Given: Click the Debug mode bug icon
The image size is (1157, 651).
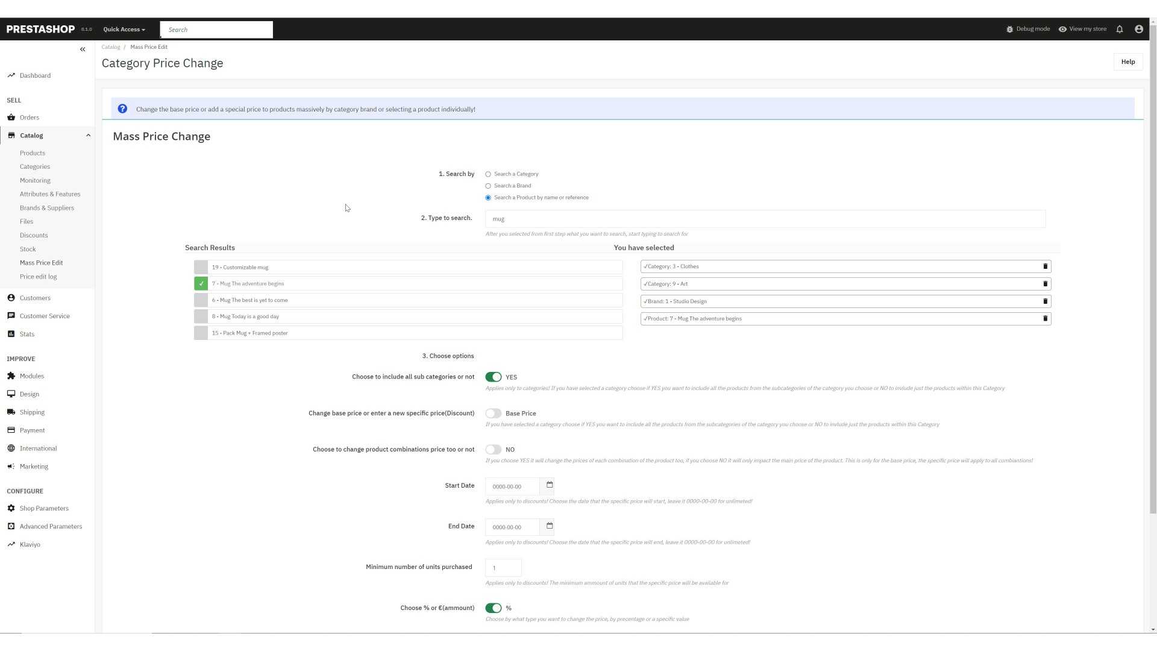Looking at the screenshot, I should [1009, 29].
